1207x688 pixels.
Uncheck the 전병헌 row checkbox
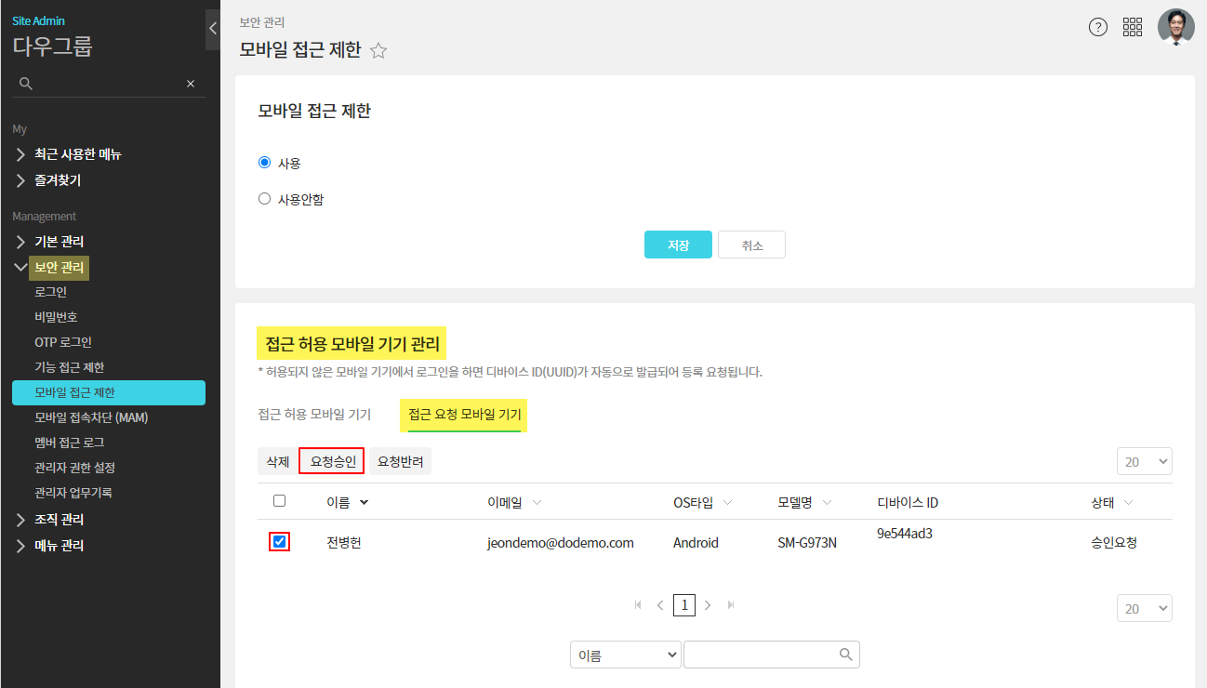tap(280, 541)
